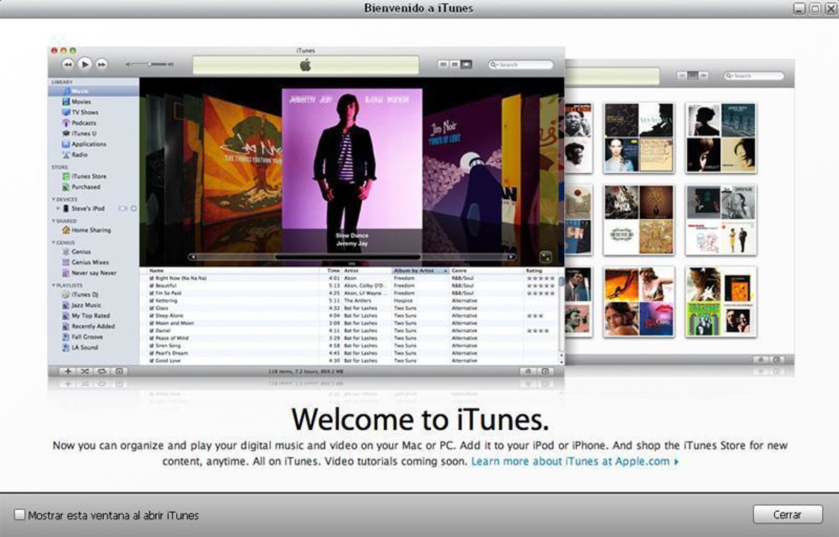Click the shuffle icon in bottom bar
The height and width of the screenshot is (537, 839).
(x=85, y=371)
